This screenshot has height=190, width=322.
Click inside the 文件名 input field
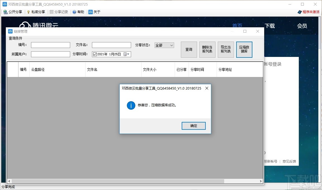pyautogui.click(x=111, y=45)
